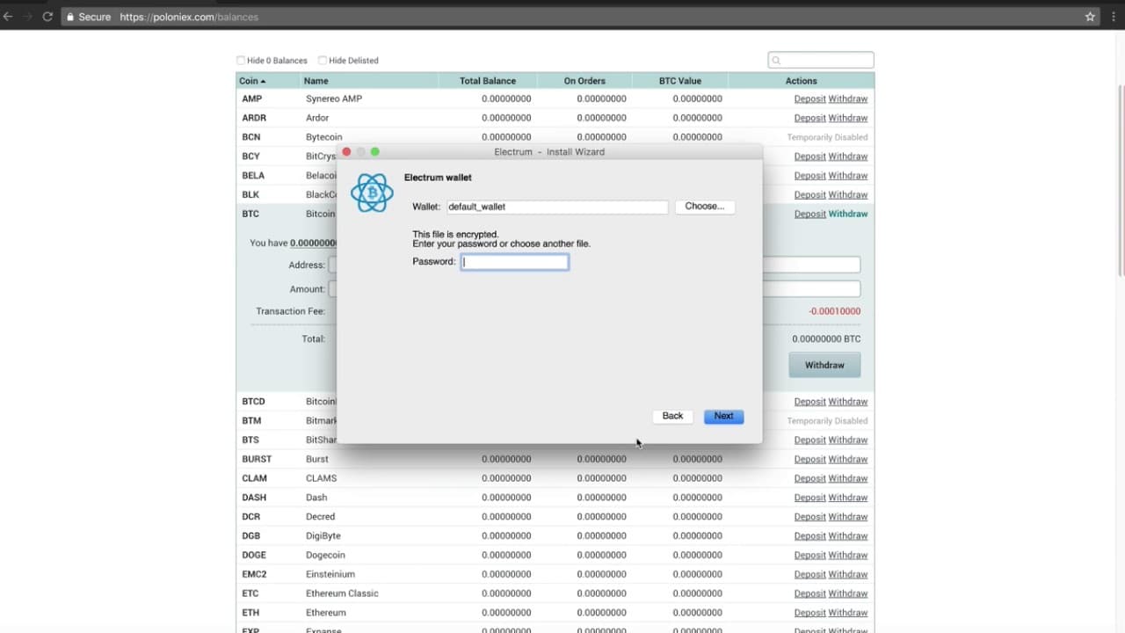The image size is (1125, 633).
Task: Click Choose... to pick a wallet file
Action: pyautogui.click(x=705, y=207)
